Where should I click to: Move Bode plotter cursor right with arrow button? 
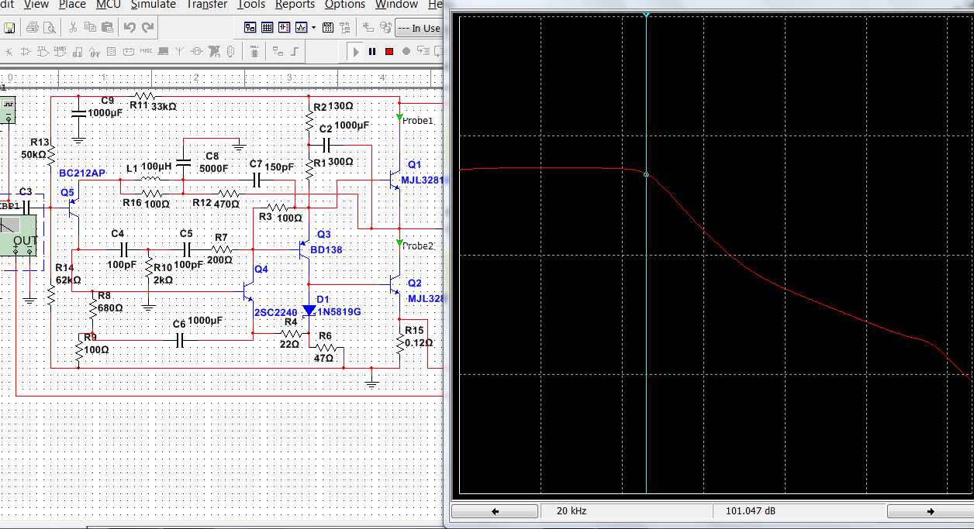click(930, 512)
